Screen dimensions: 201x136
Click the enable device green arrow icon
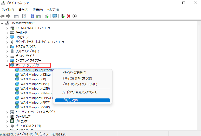tap(63, 16)
